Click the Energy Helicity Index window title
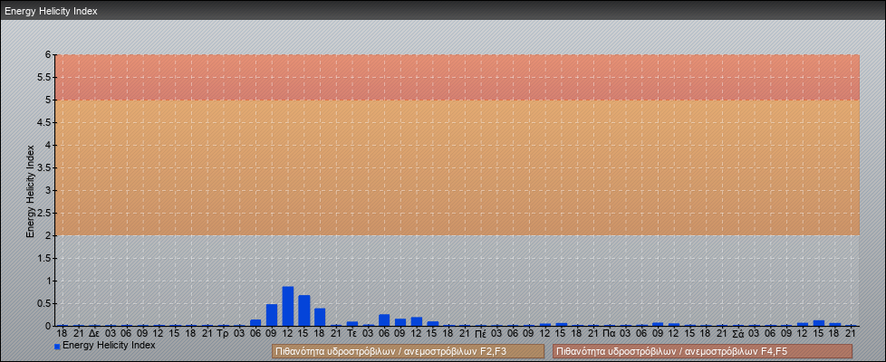The width and height of the screenshot is (886, 362). coord(51,11)
